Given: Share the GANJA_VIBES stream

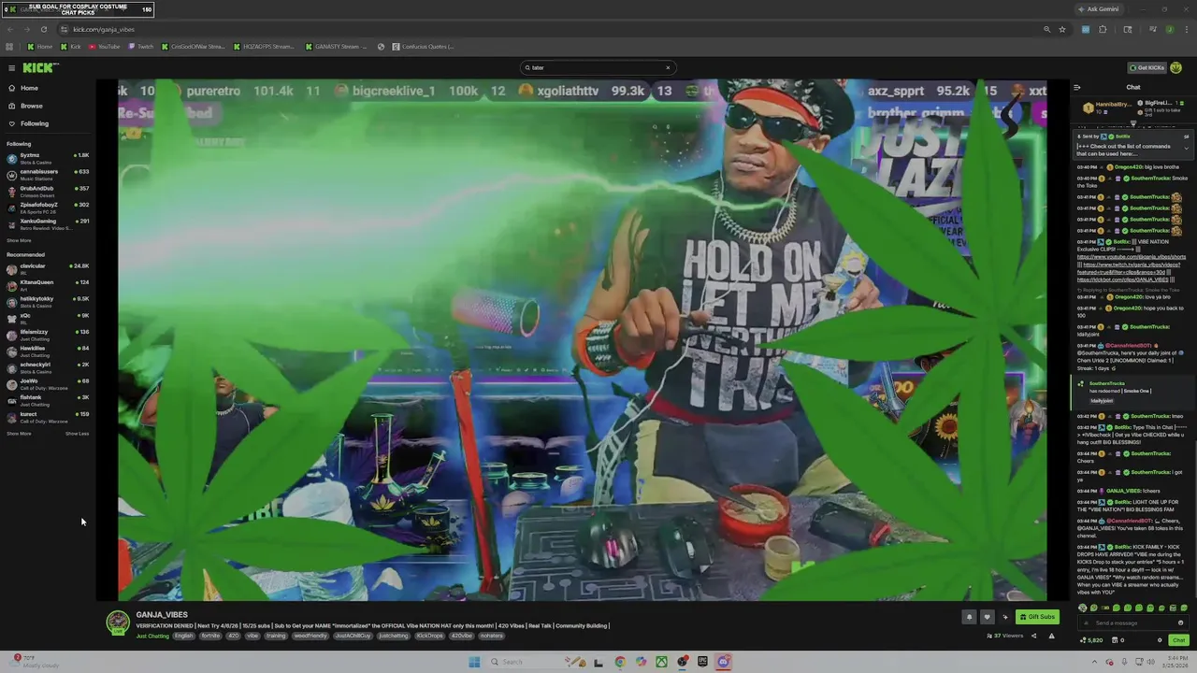Looking at the screenshot, I should (1033, 636).
